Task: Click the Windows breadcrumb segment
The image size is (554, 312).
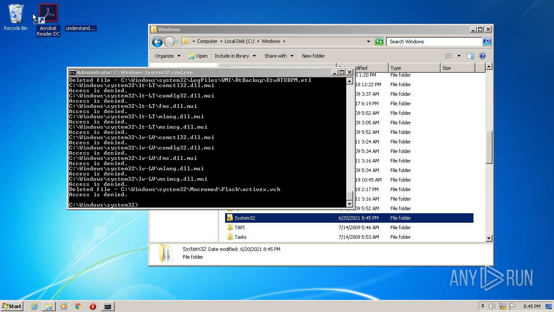Action: [271, 41]
